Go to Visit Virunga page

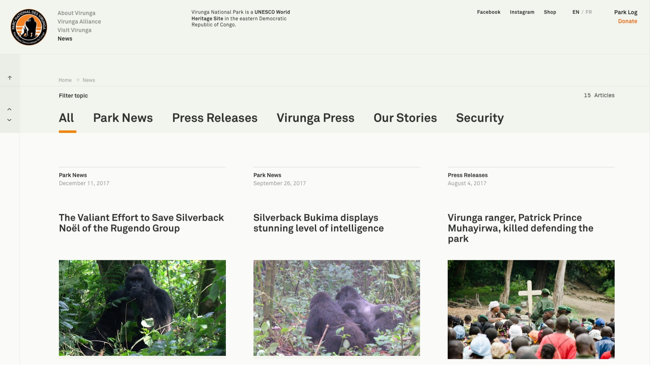pos(74,30)
